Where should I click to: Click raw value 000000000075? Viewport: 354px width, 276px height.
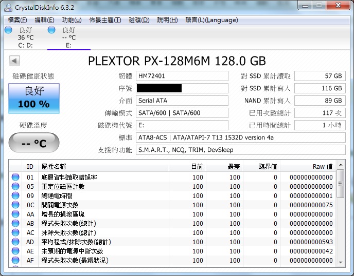click(311, 205)
